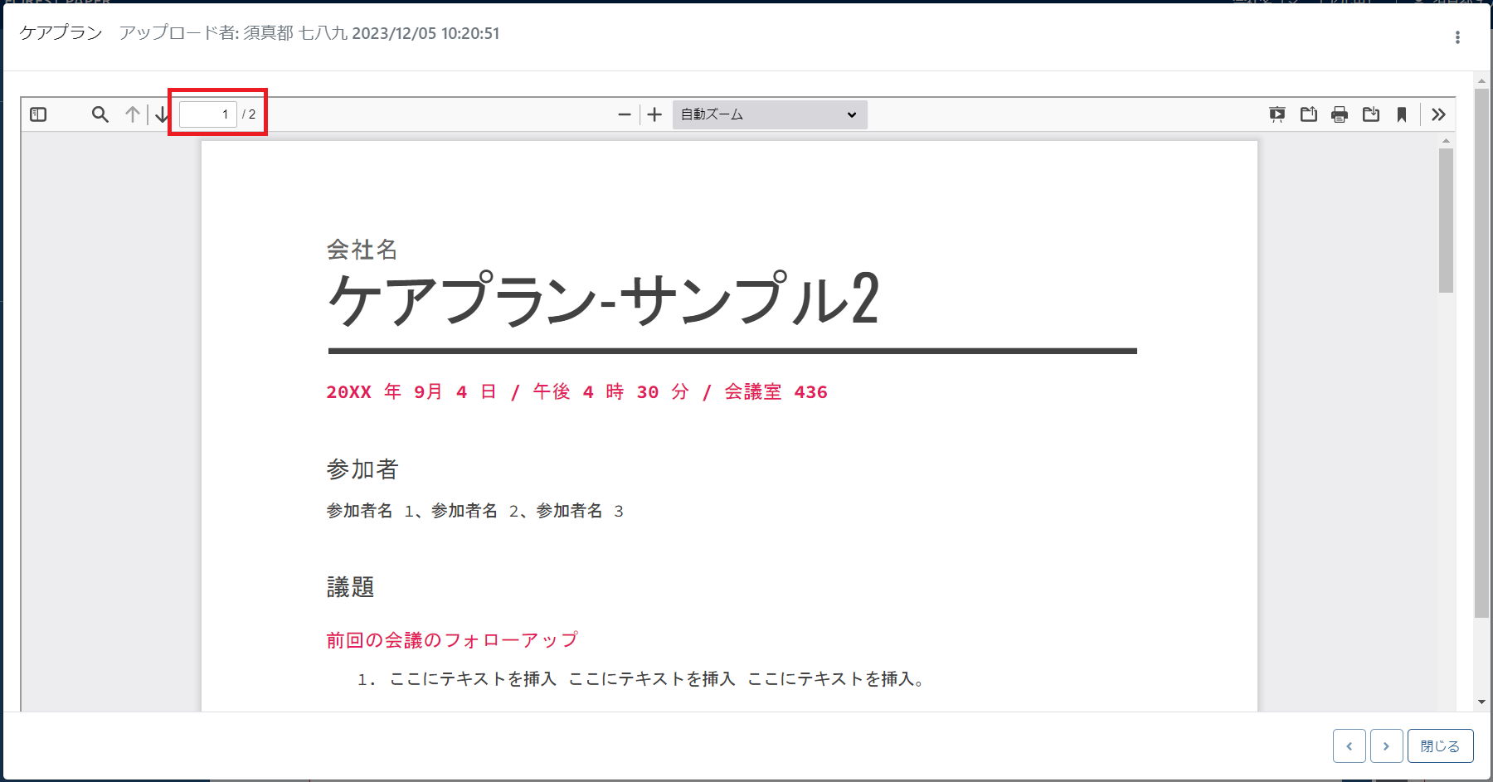Click the left navigation chevron button
1493x782 pixels.
click(1350, 746)
